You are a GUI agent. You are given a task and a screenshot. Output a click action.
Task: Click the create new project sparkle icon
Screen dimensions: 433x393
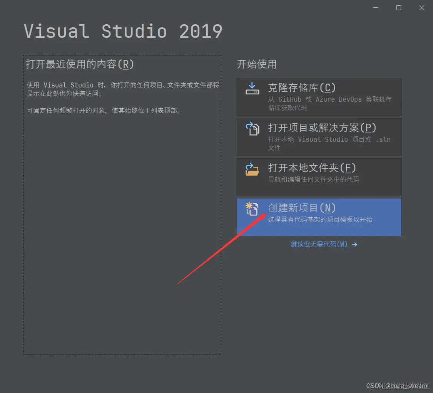tap(252, 209)
